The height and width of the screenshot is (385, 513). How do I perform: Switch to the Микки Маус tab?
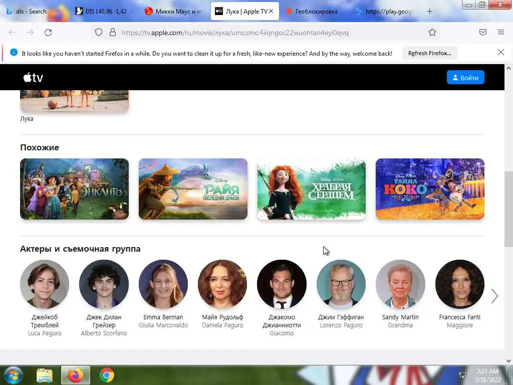(x=175, y=12)
